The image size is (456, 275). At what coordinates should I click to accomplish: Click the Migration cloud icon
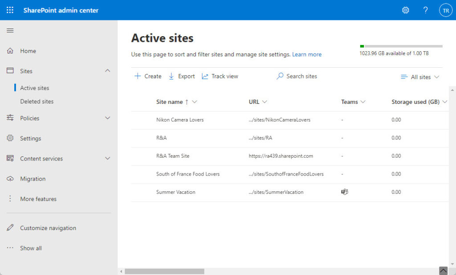point(10,179)
